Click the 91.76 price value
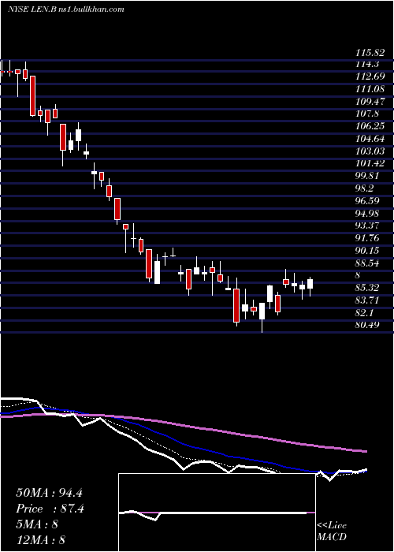Image resolution: width=394 pixels, height=552 pixels. click(x=367, y=238)
